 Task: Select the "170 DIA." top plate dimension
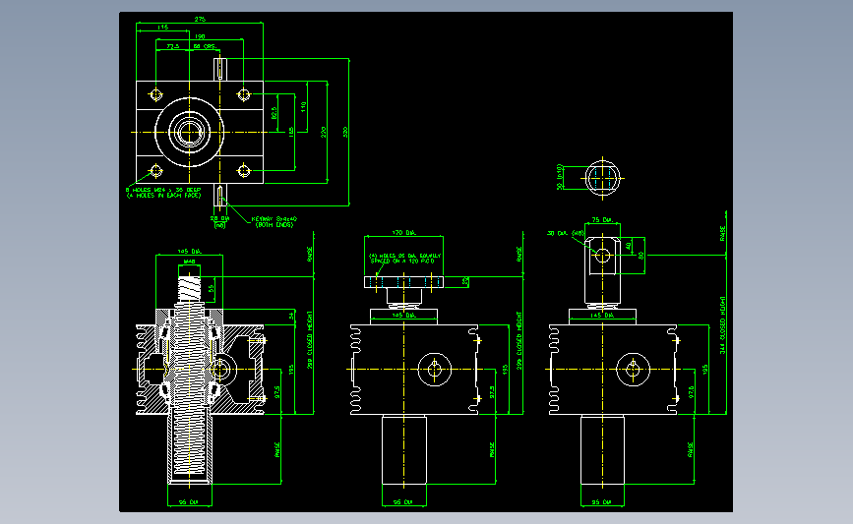[403, 233]
